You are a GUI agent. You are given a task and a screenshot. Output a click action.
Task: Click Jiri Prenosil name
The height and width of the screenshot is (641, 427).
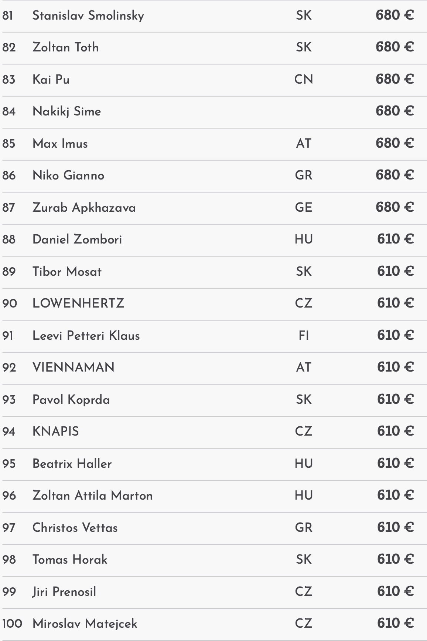tap(64, 592)
